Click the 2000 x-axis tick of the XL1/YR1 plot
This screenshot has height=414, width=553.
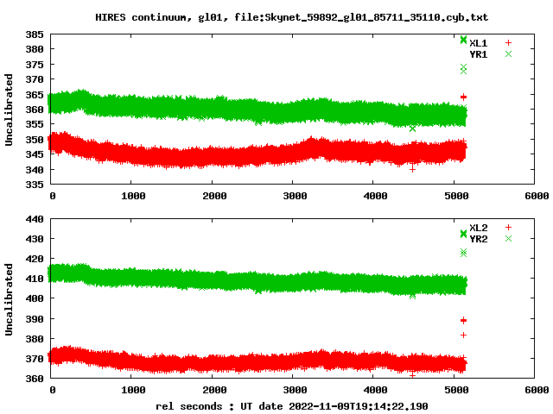[x=214, y=196]
